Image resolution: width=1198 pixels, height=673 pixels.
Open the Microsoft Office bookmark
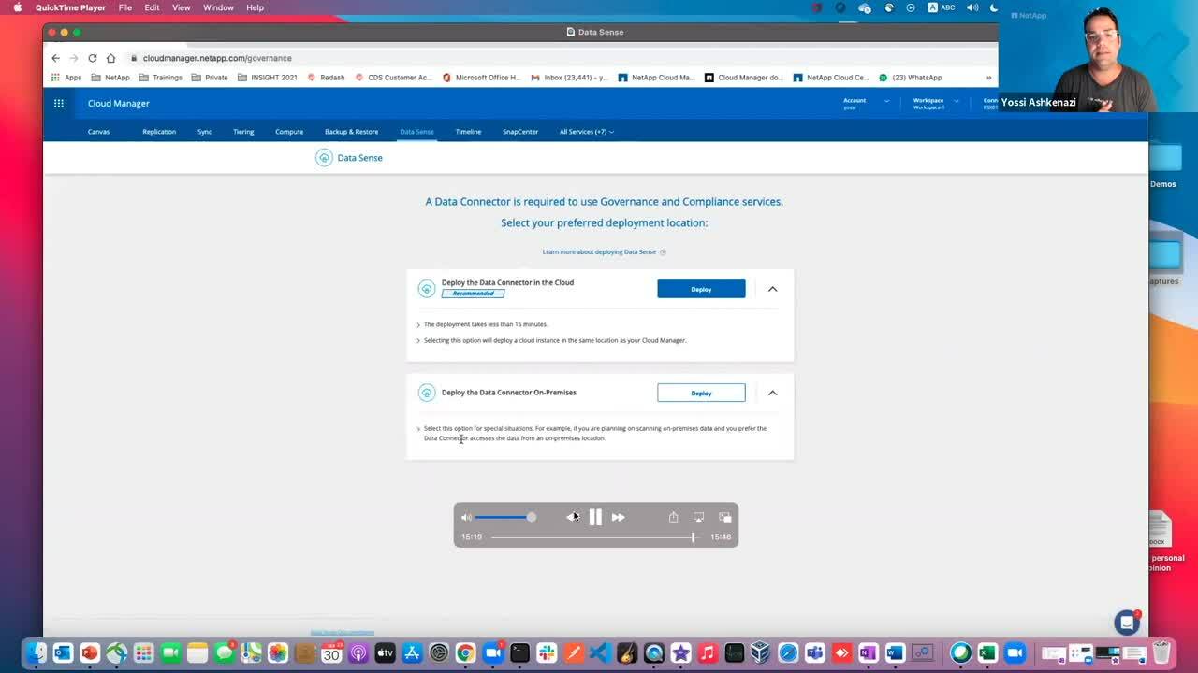pyautogui.click(x=481, y=78)
